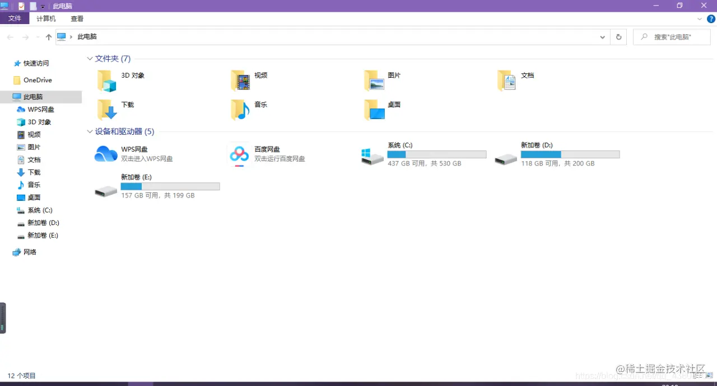Select WPS网盘 cloud icon under devices

pyautogui.click(x=106, y=154)
